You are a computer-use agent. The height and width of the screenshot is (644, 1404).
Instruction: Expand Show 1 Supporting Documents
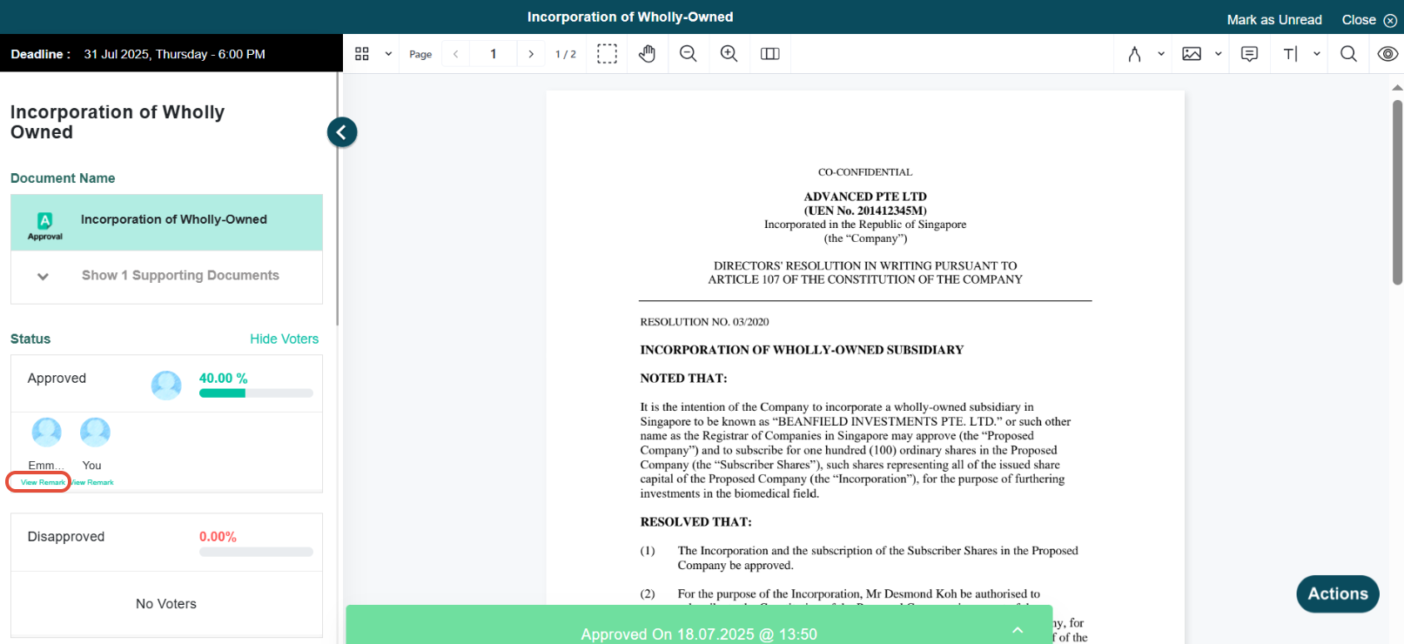pos(166,276)
